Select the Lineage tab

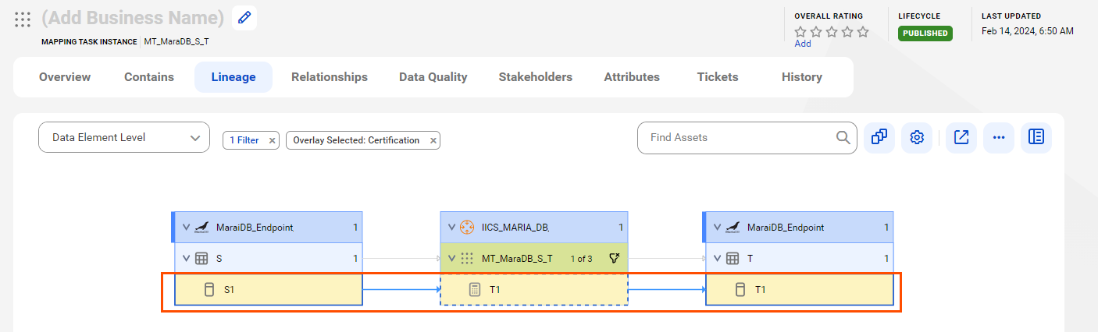coord(234,77)
